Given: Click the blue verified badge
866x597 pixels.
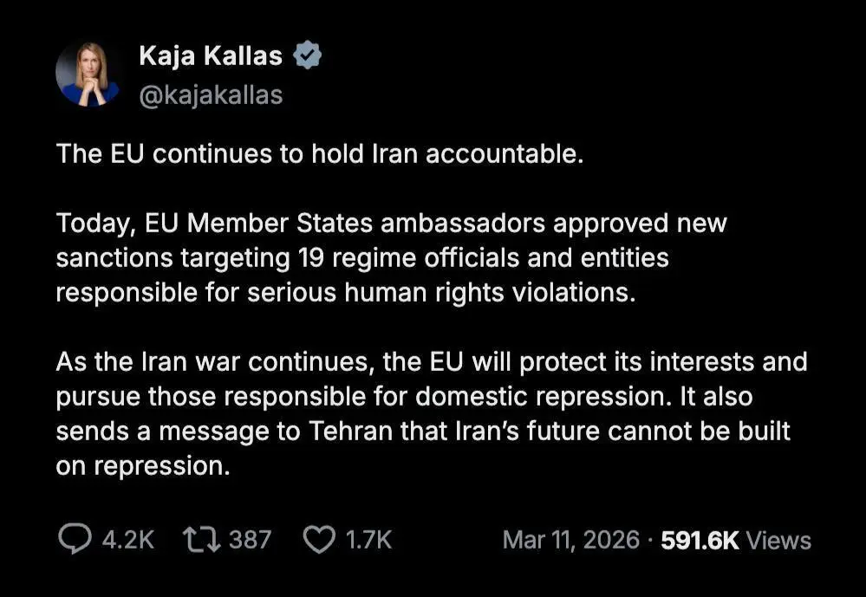Looking at the screenshot, I should click(308, 56).
